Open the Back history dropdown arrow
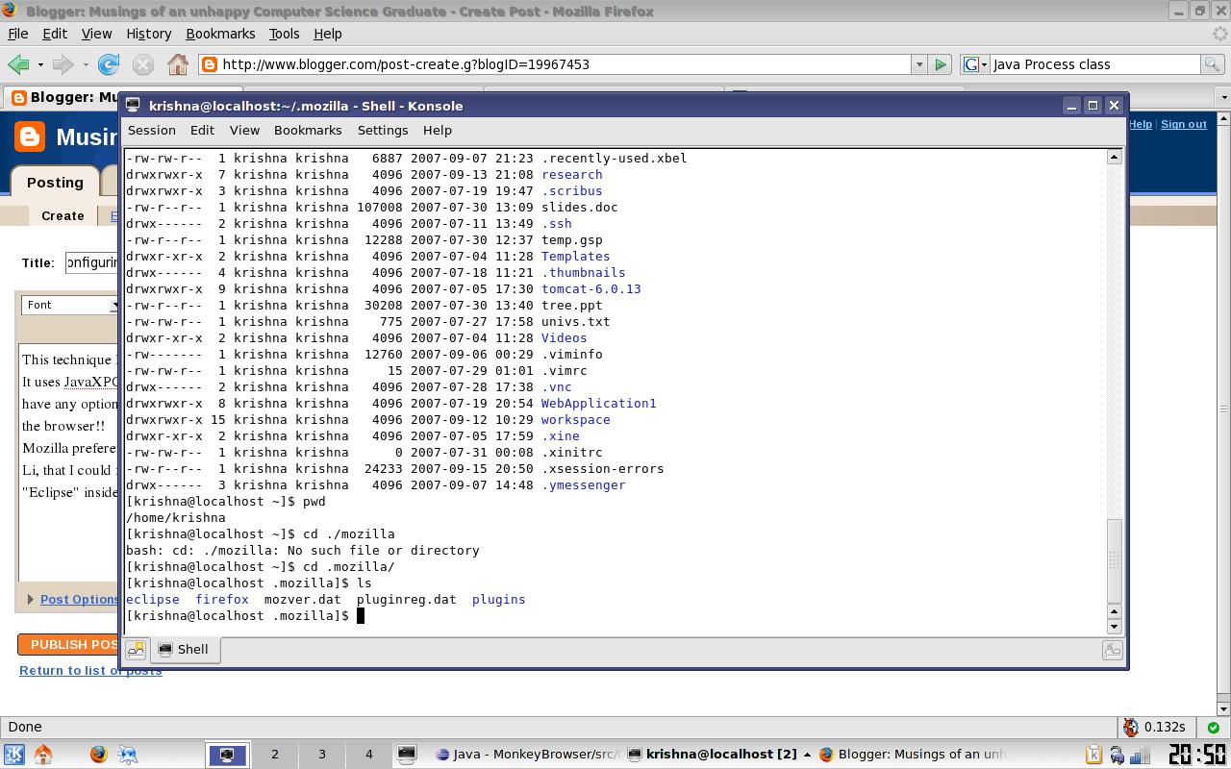 click(x=40, y=64)
